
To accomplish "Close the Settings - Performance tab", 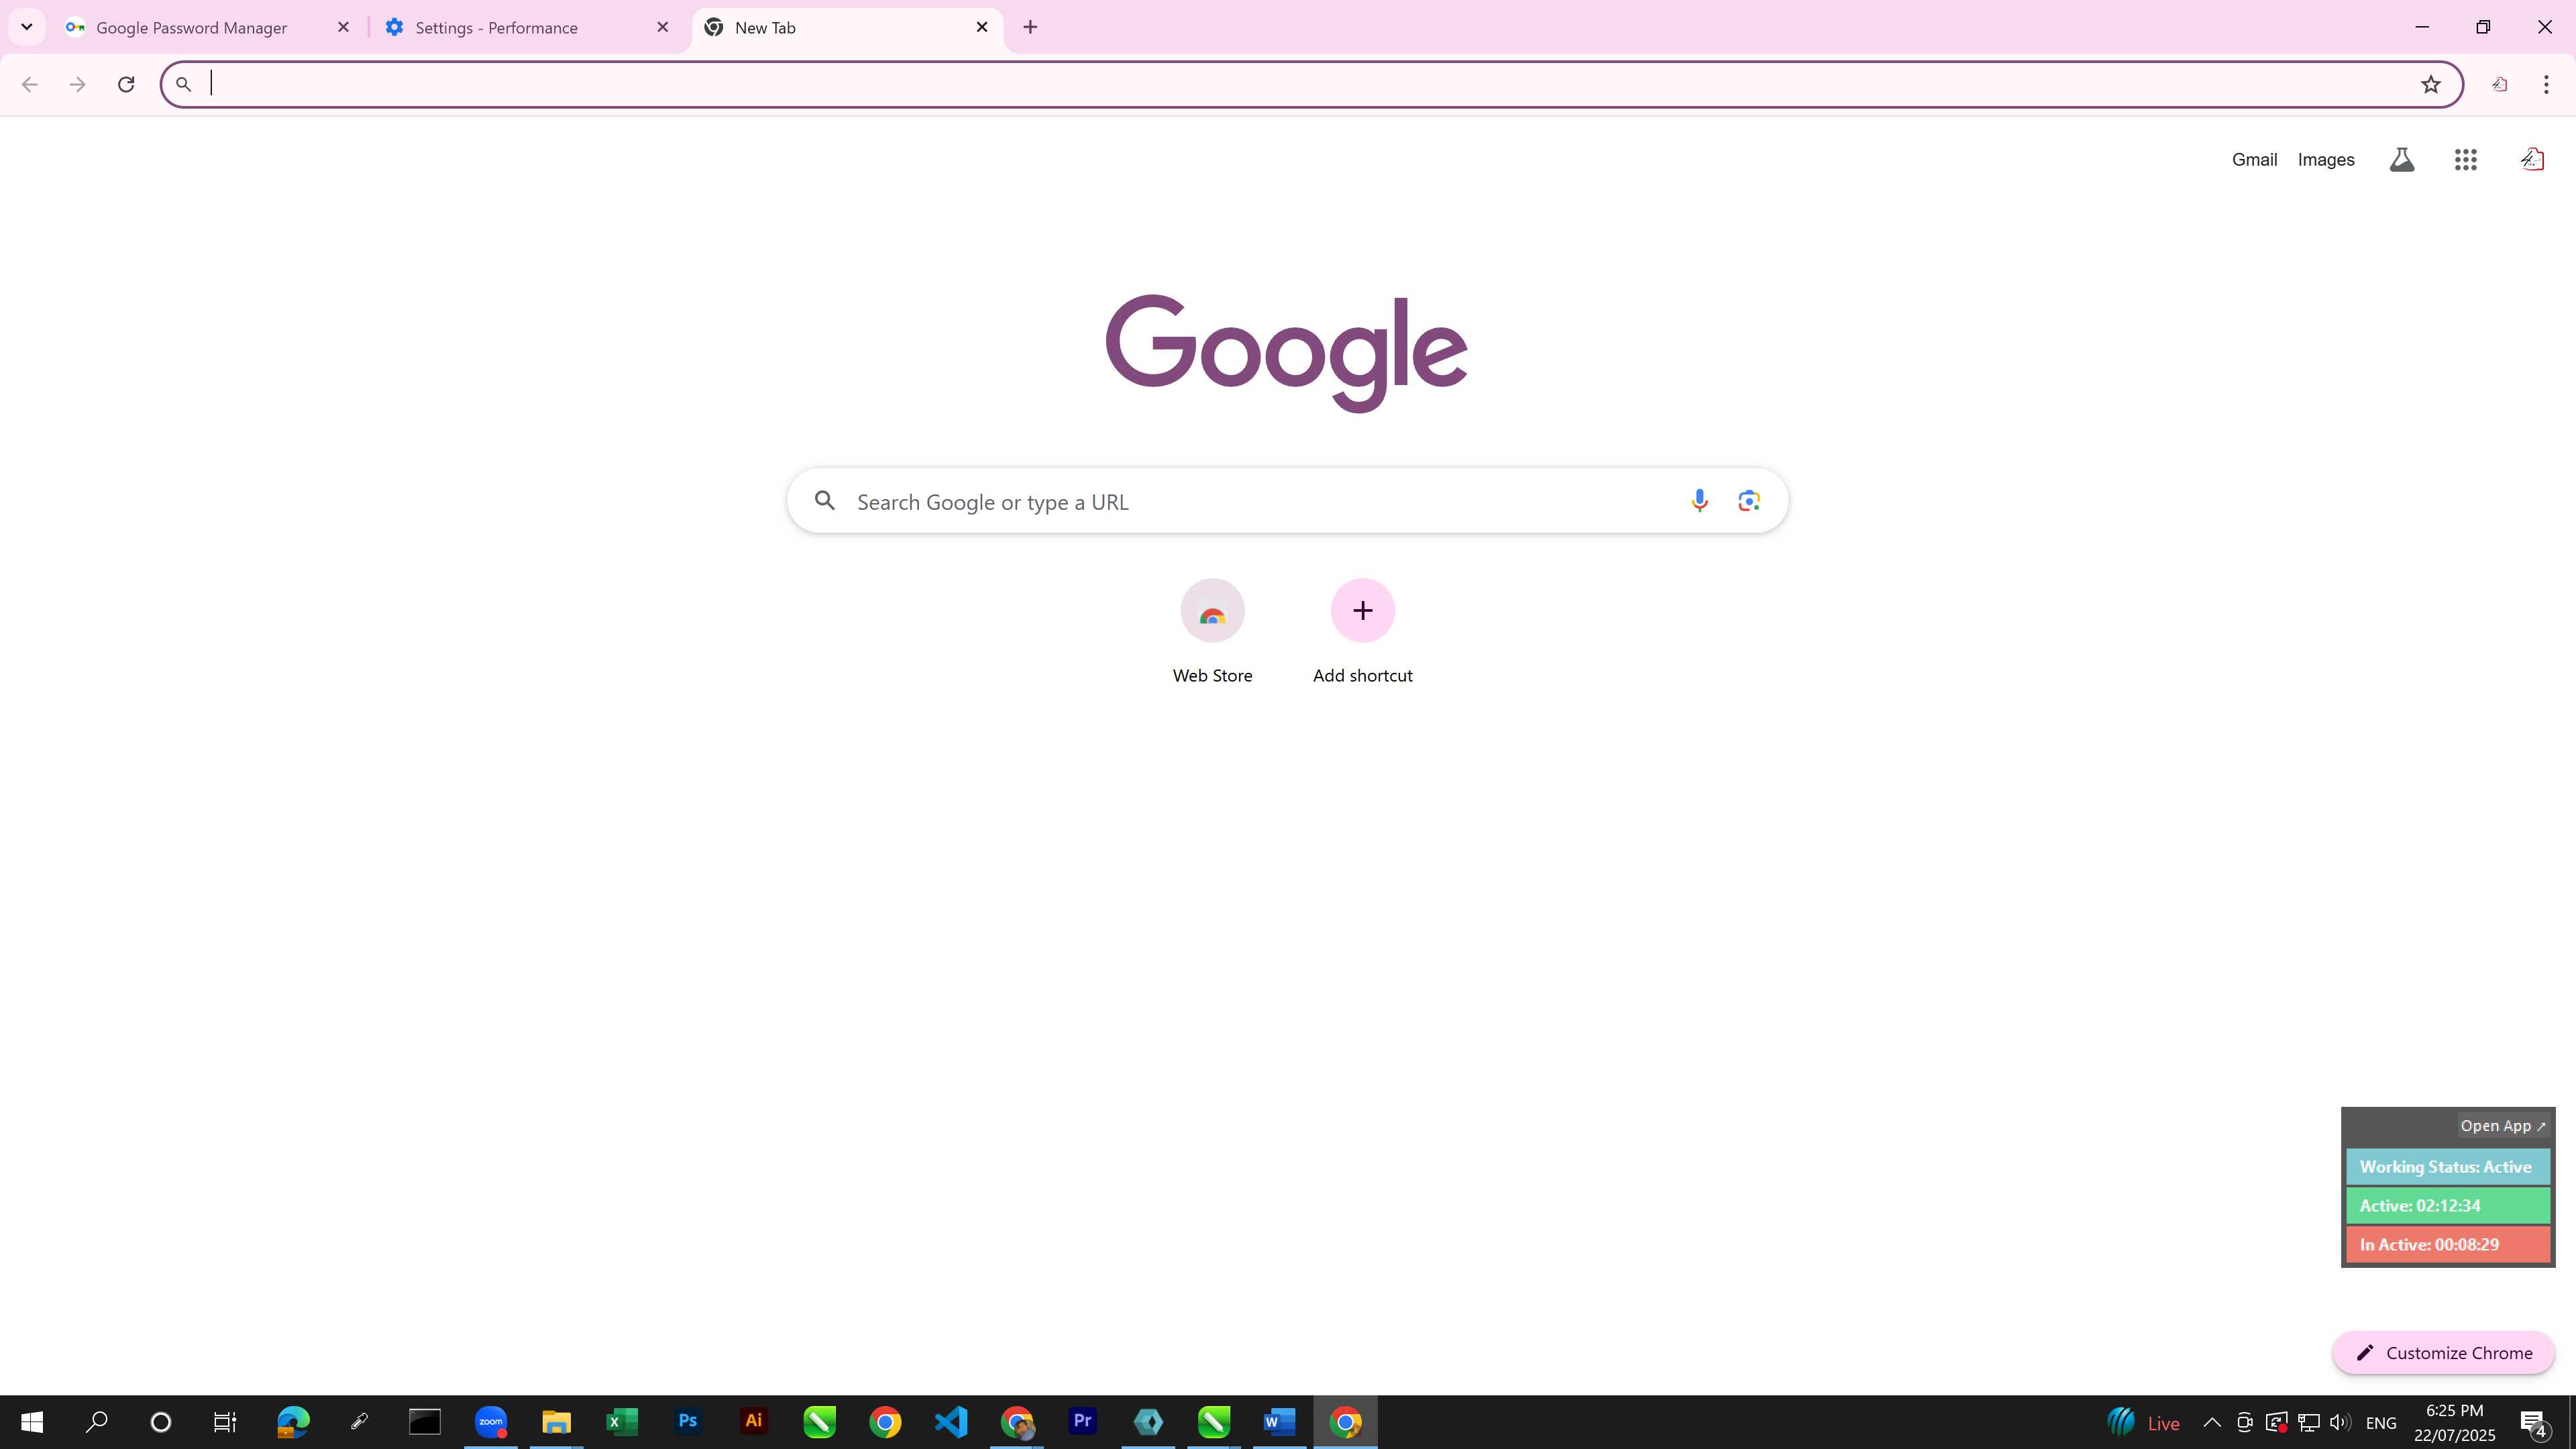I will click(662, 27).
